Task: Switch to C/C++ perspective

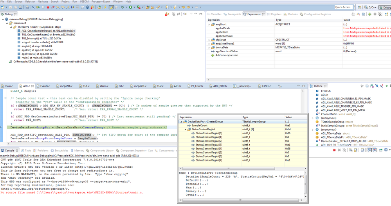Action: pyautogui.click(x=371, y=7)
